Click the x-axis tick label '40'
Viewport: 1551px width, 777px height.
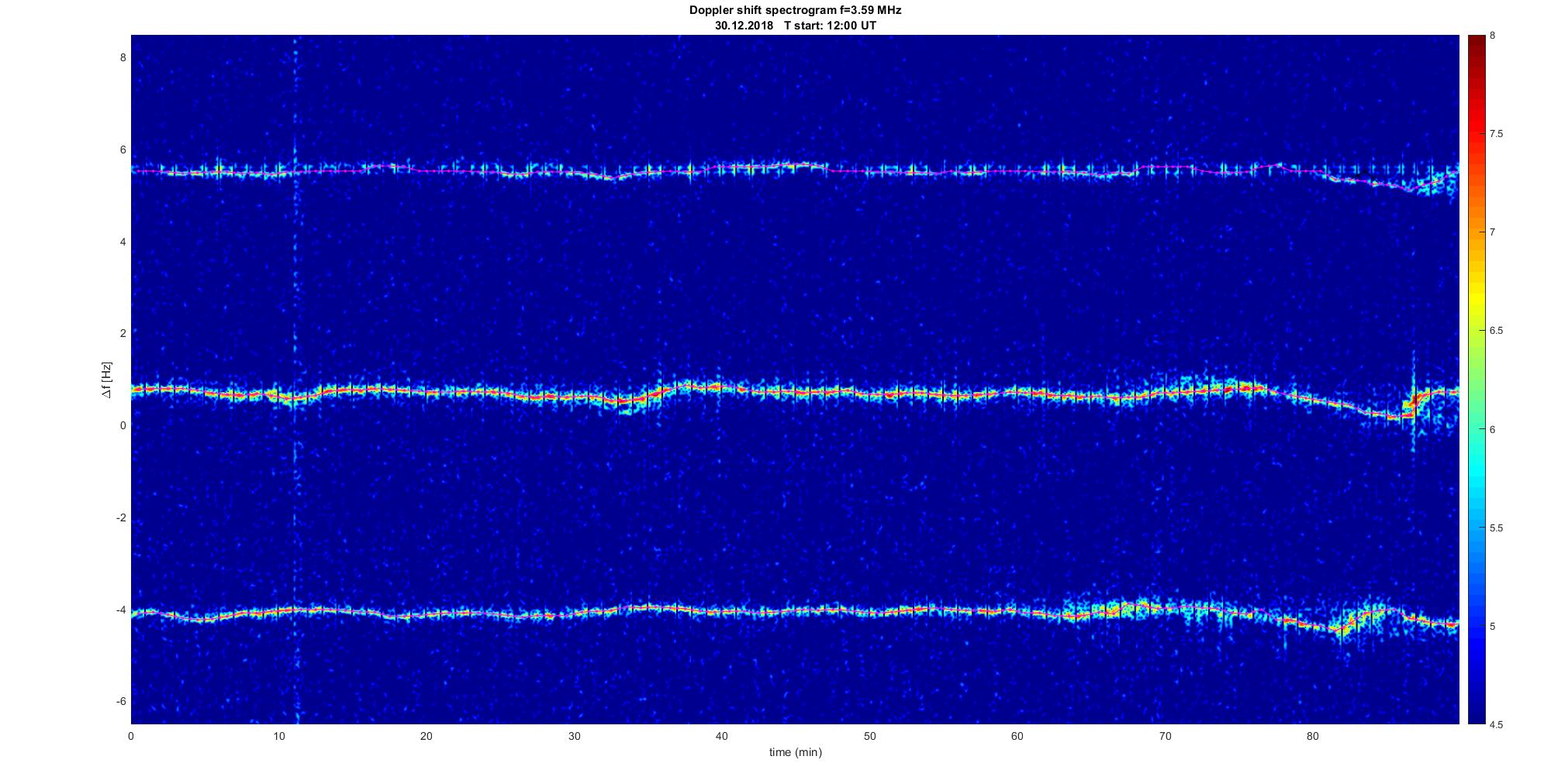(x=721, y=736)
